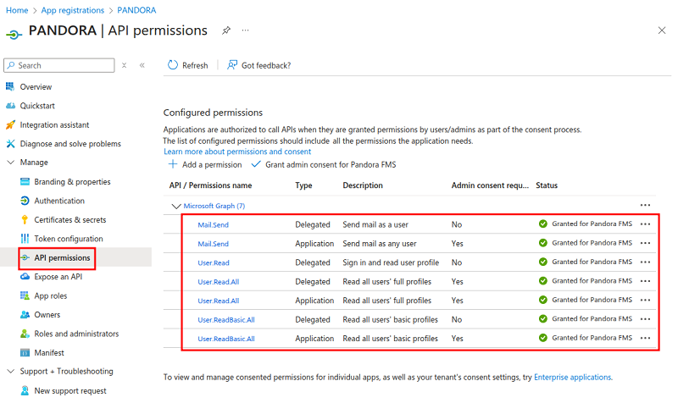This screenshot has width=678, height=403.
Task: Open options for delegated Mail.Send row
Action: (x=645, y=224)
